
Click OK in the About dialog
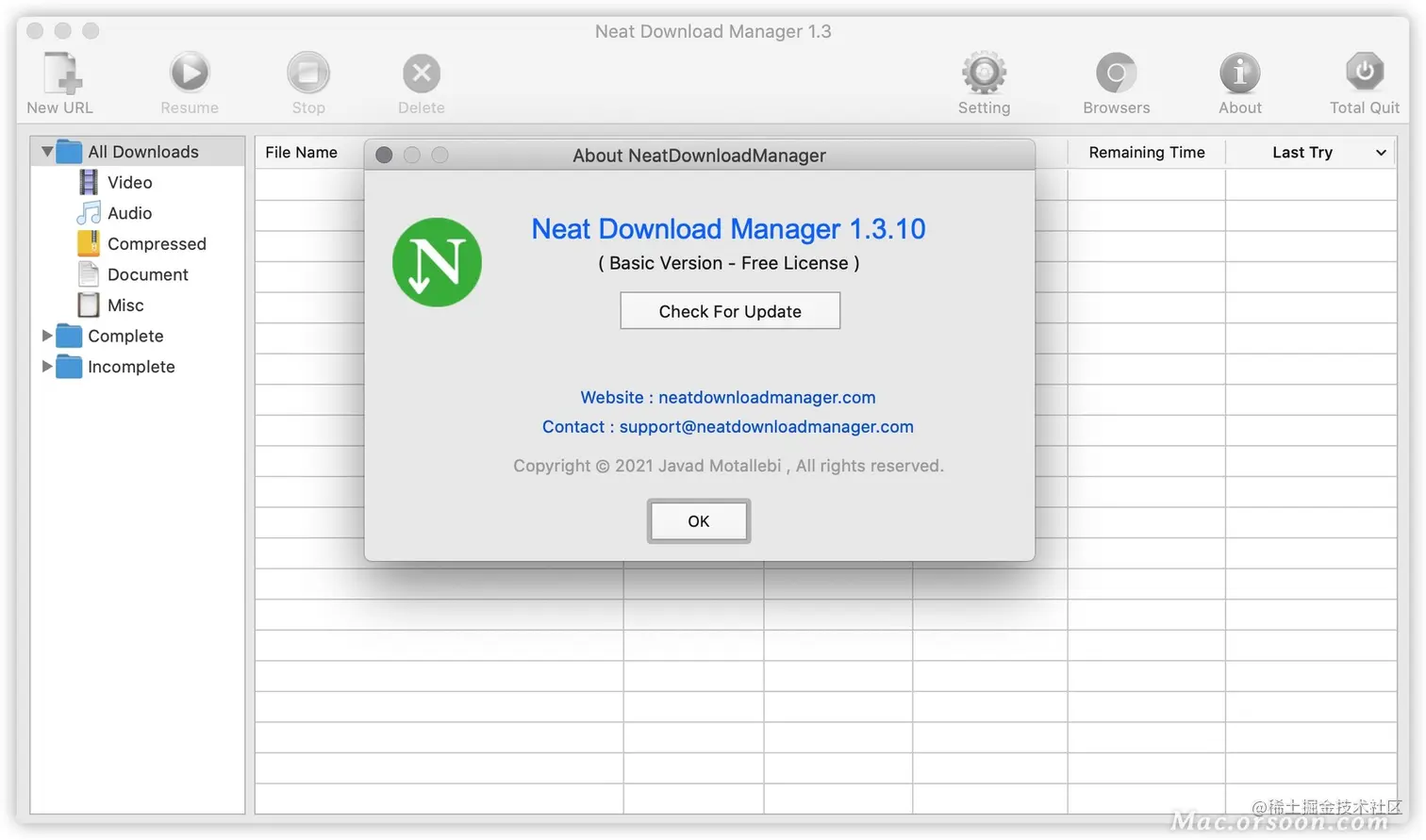coord(699,521)
